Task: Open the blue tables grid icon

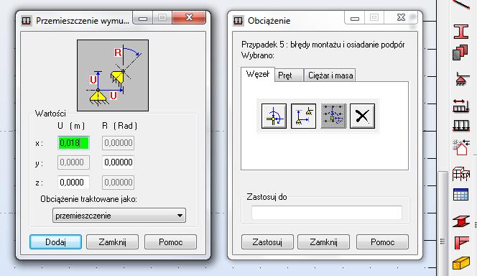Action: [461, 195]
